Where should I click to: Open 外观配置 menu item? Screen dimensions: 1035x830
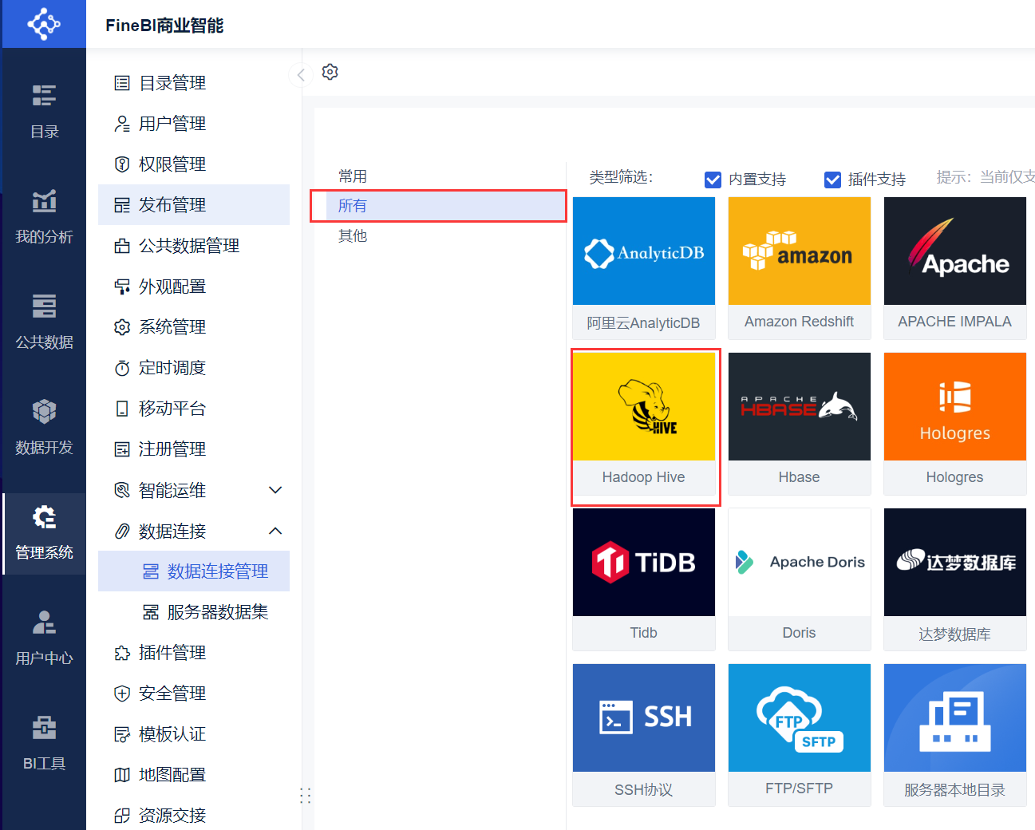point(194,287)
